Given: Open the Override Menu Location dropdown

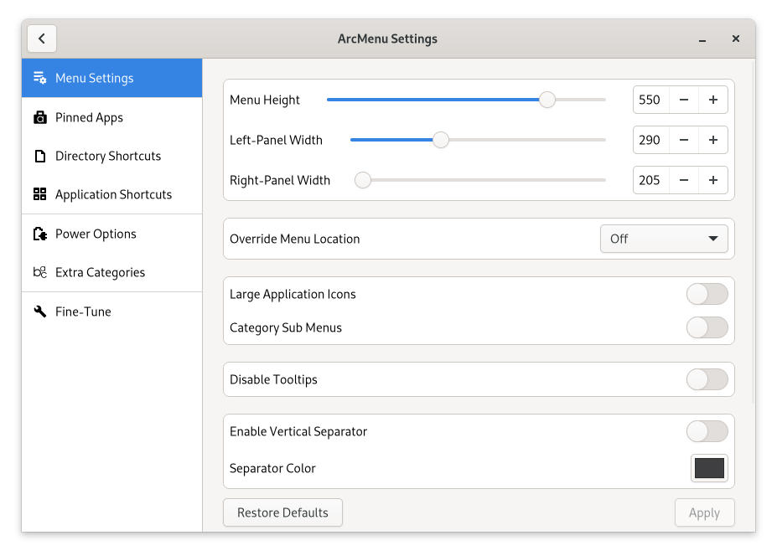Looking at the screenshot, I should tap(663, 239).
